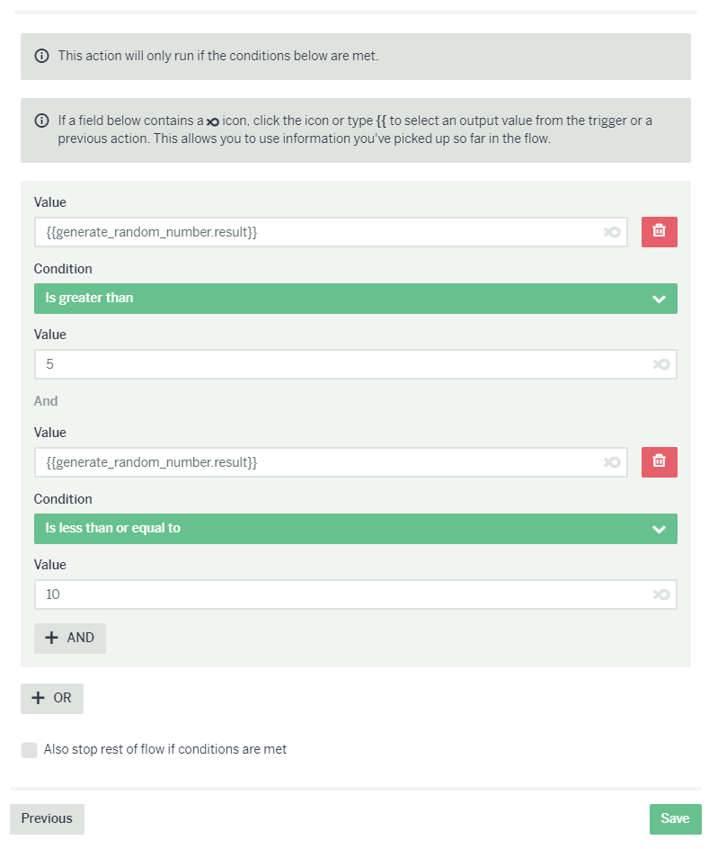
Task: Click output picker icon in first random number field
Action: tap(612, 232)
